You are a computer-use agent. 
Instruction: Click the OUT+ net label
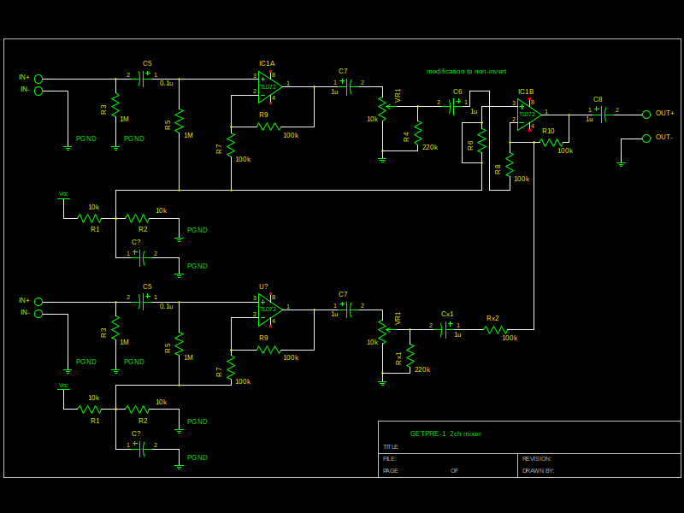(665, 113)
